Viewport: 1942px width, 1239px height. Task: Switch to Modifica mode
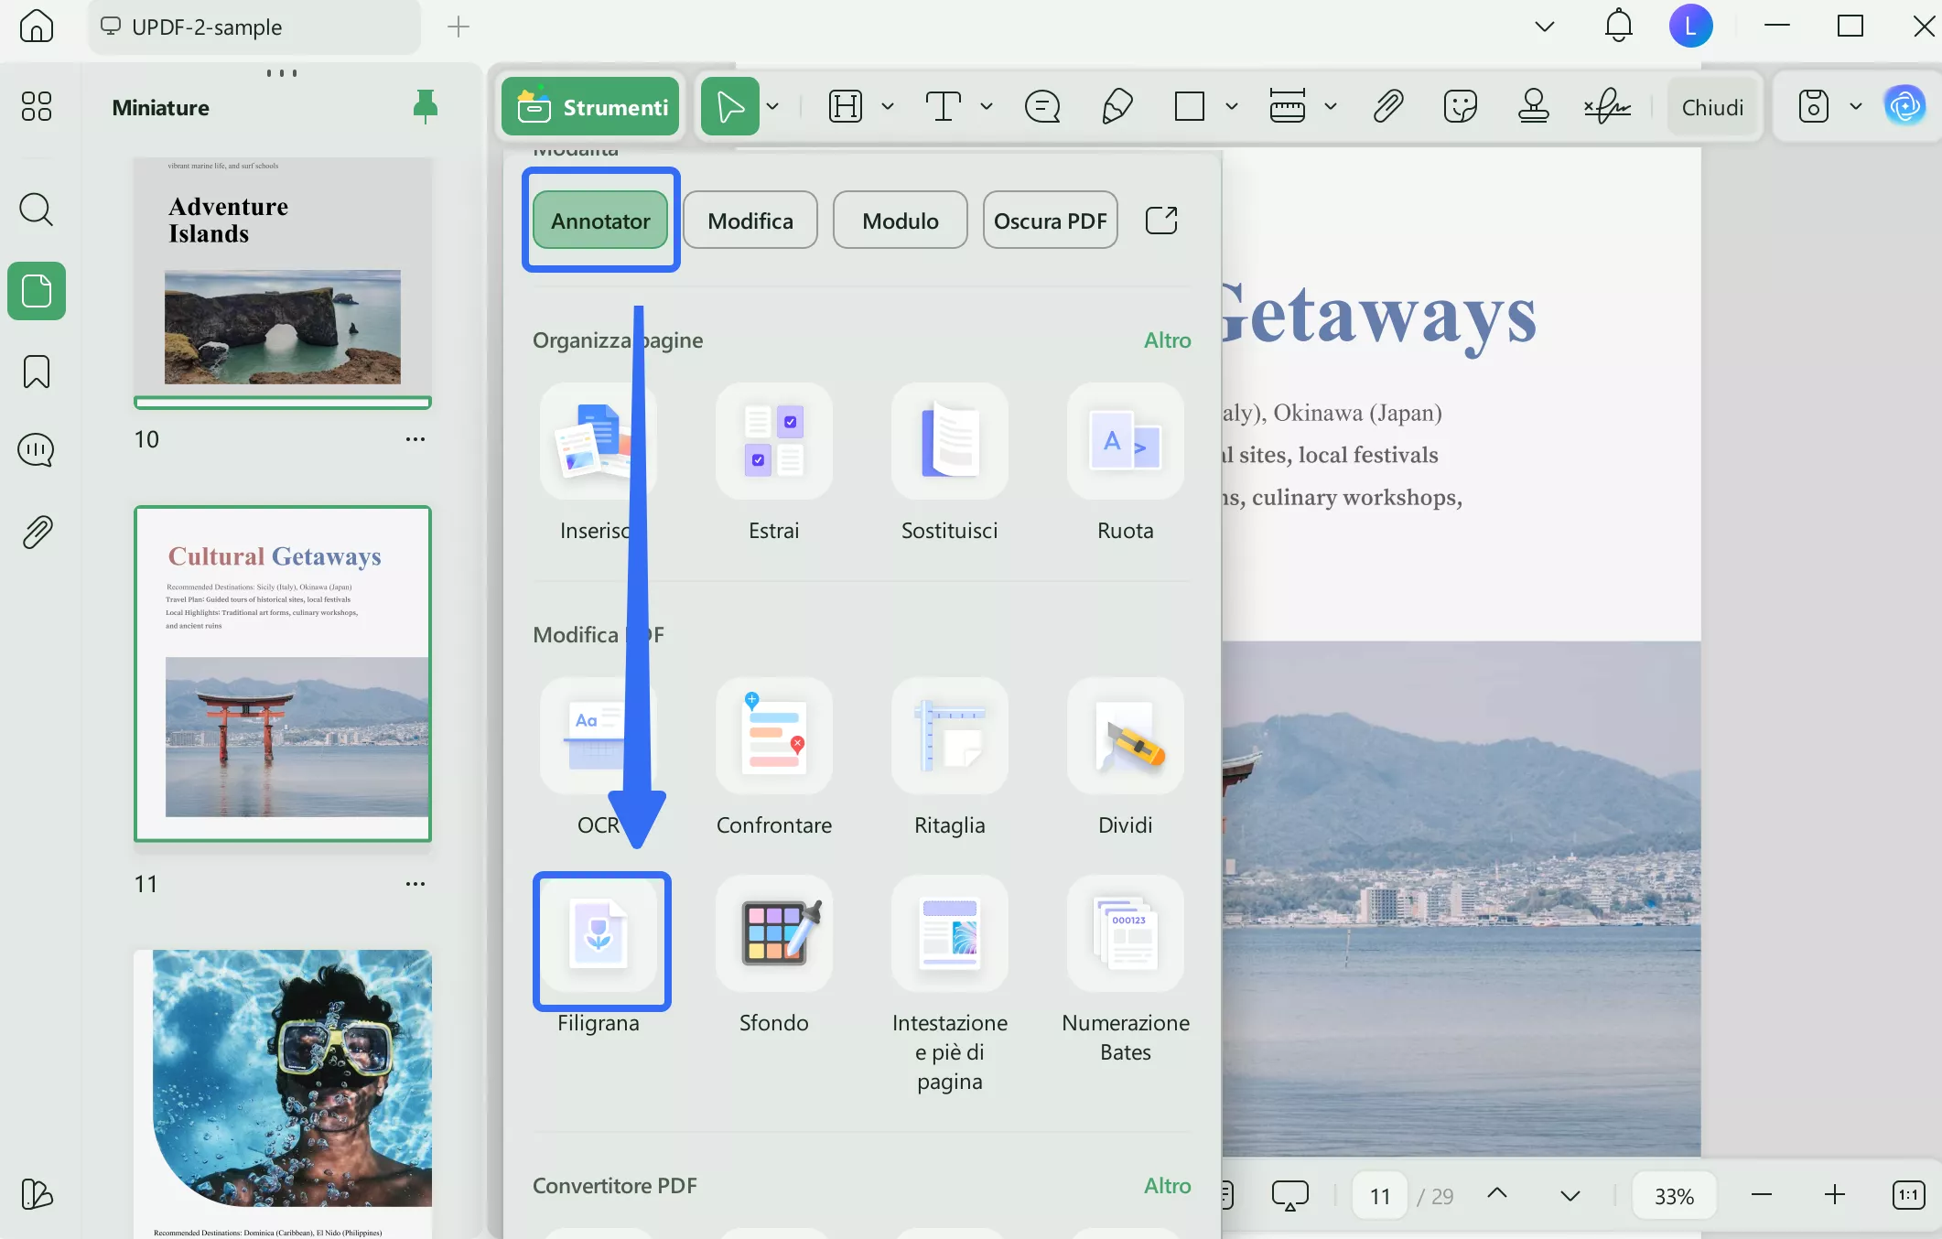pyautogui.click(x=750, y=221)
